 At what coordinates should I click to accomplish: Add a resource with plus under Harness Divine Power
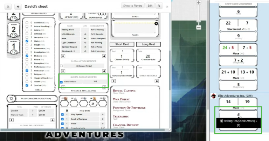pyautogui.click(x=113, y=81)
